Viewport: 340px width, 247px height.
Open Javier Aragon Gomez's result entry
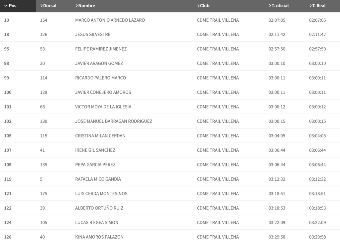pos(99,64)
